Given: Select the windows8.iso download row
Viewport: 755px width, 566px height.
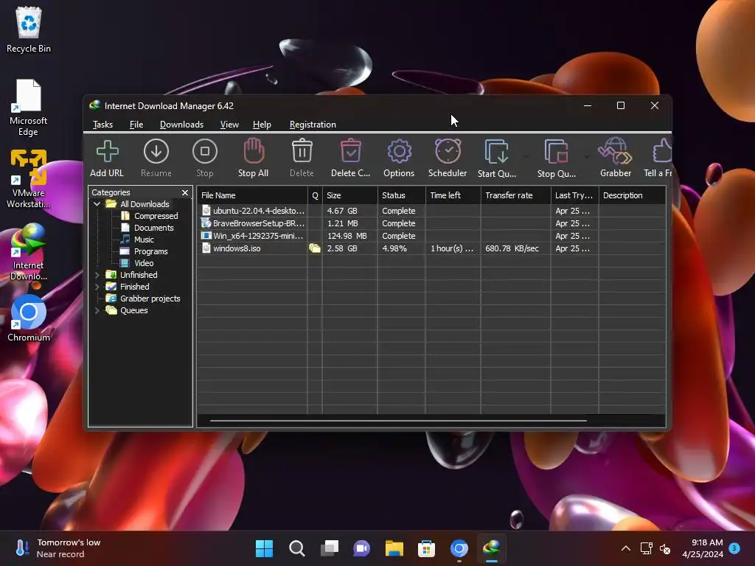Looking at the screenshot, I should click(236, 248).
